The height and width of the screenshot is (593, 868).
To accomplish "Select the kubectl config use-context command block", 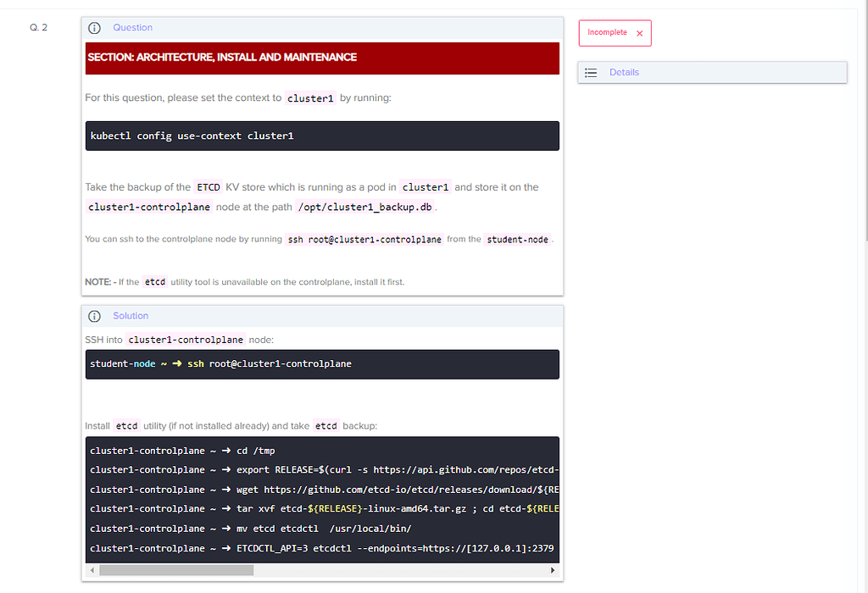I will (322, 135).
